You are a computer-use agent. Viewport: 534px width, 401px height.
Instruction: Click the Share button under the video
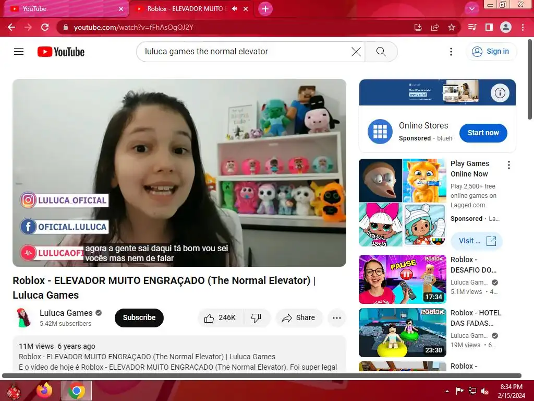(x=299, y=318)
